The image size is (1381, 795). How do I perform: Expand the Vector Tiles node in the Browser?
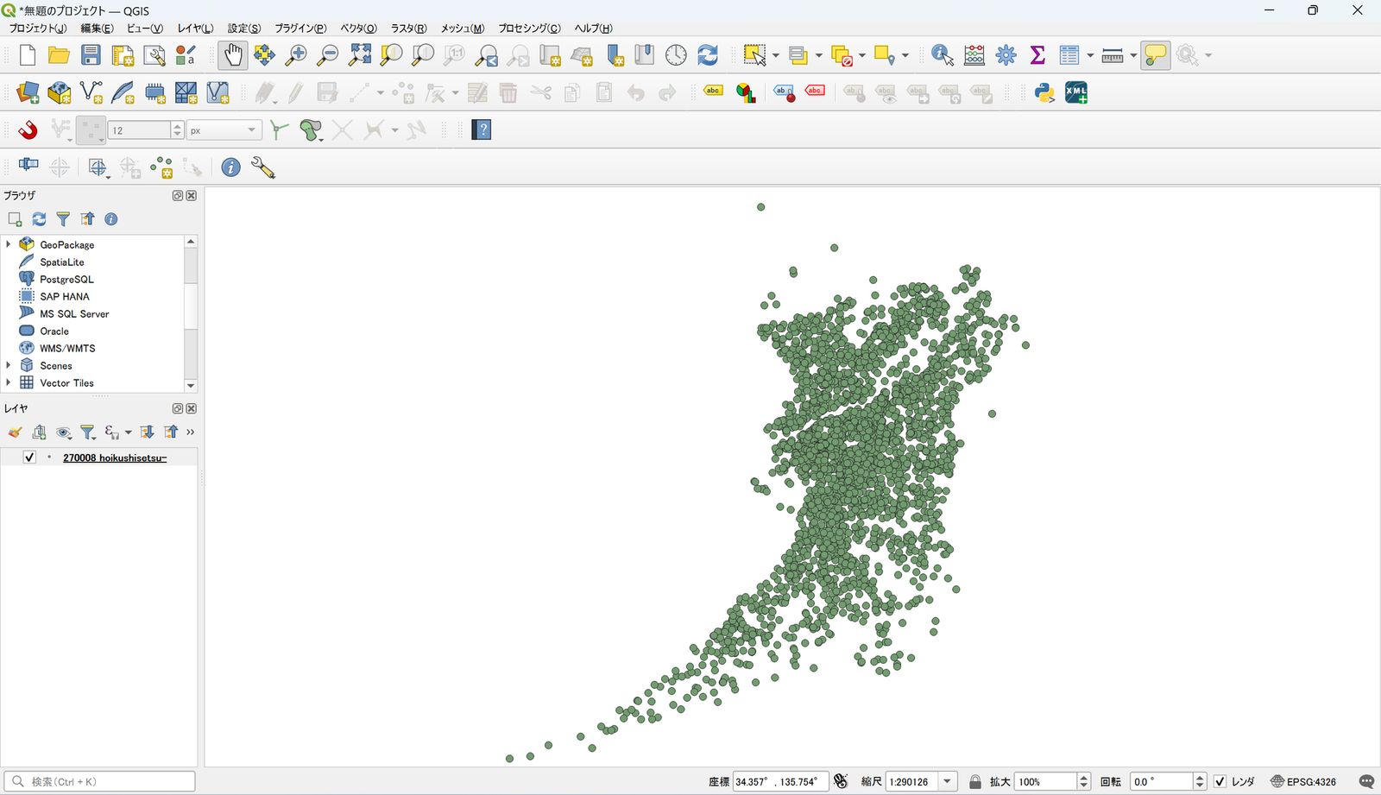(9, 382)
